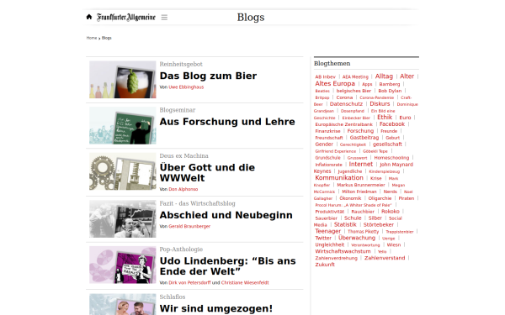
Task: Open author Dirk von Petersdorff link
Action: pos(189,283)
